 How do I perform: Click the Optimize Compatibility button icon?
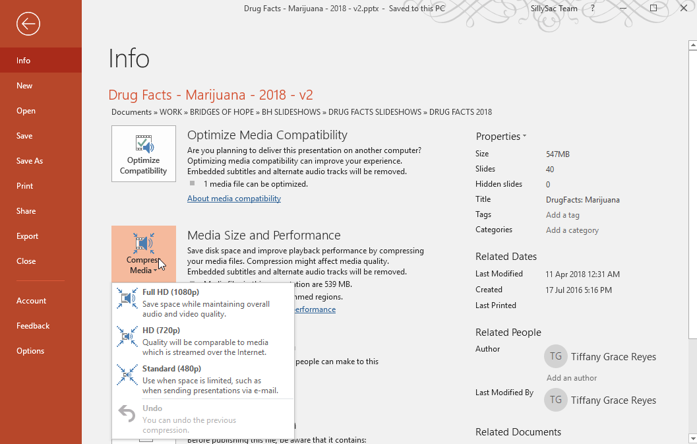[x=144, y=144]
